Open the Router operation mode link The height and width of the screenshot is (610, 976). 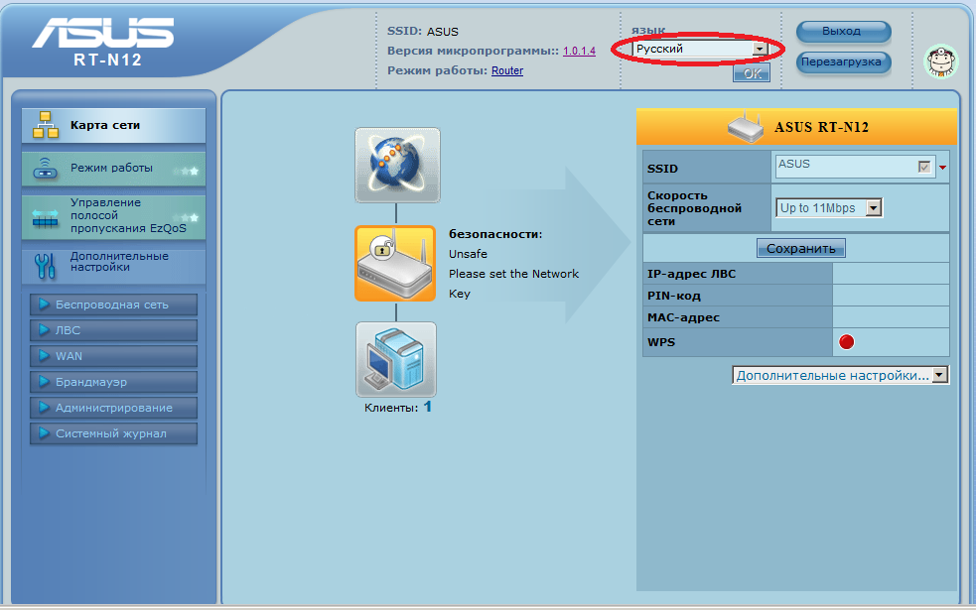507,70
